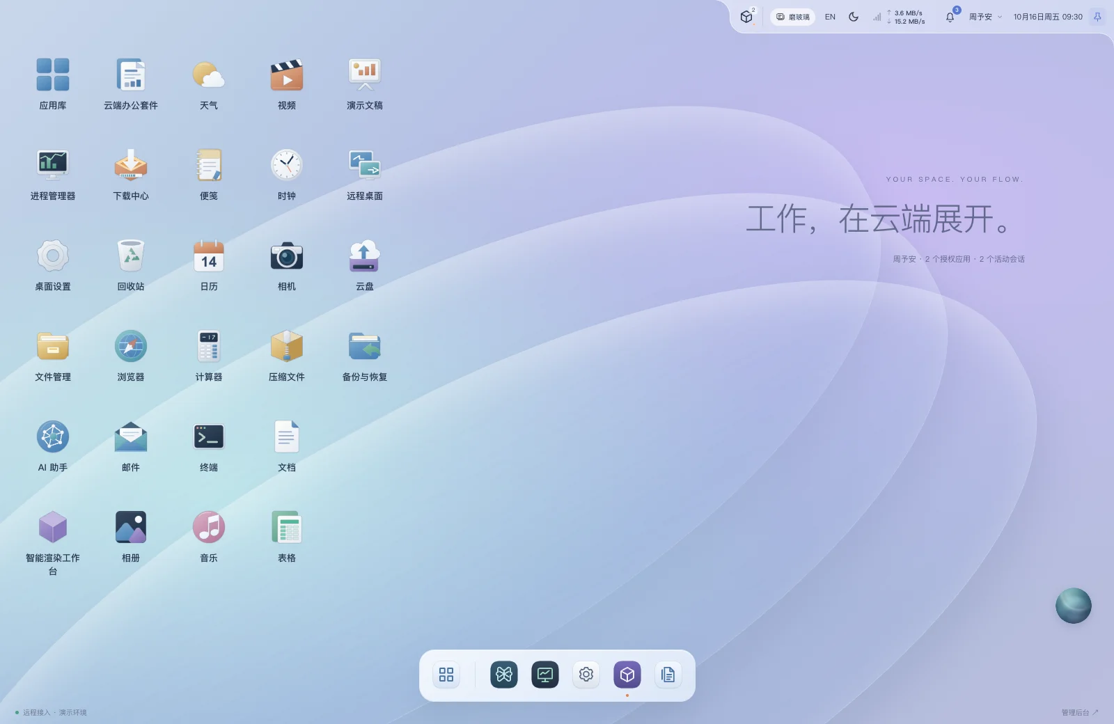Open the 视频 video app
1114x724 pixels.
click(287, 84)
